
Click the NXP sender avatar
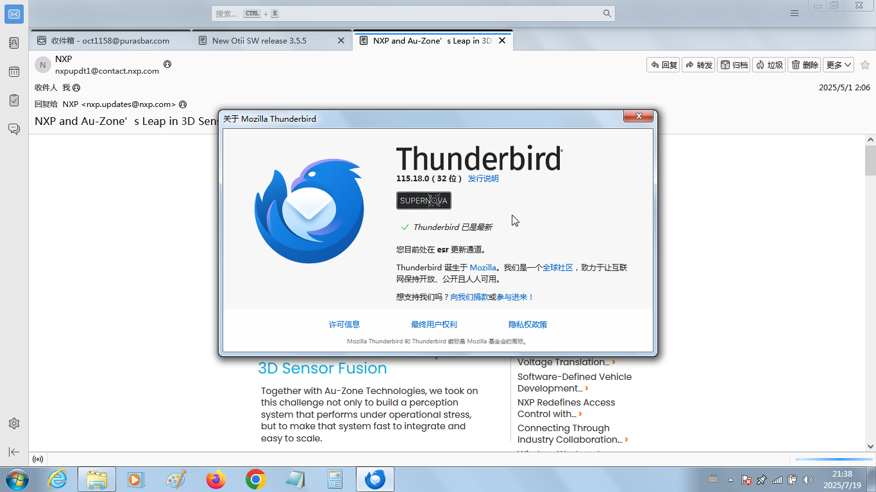(x=43, y=65)
